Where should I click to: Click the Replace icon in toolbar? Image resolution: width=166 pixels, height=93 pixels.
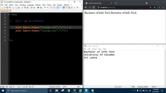coord(41,7)
